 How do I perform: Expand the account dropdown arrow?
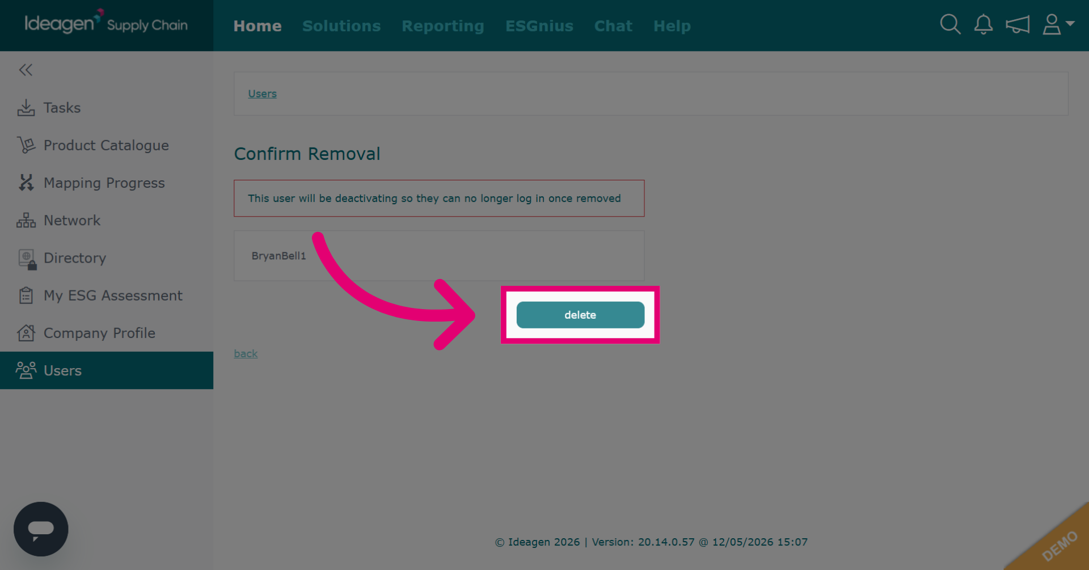pos(1070,23)
